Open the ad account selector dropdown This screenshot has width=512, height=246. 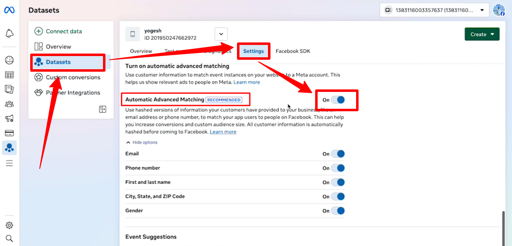pos(434,10)
